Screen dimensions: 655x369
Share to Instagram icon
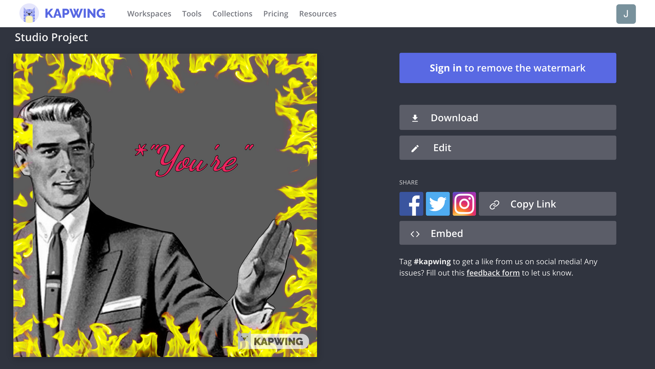point(464,204)
